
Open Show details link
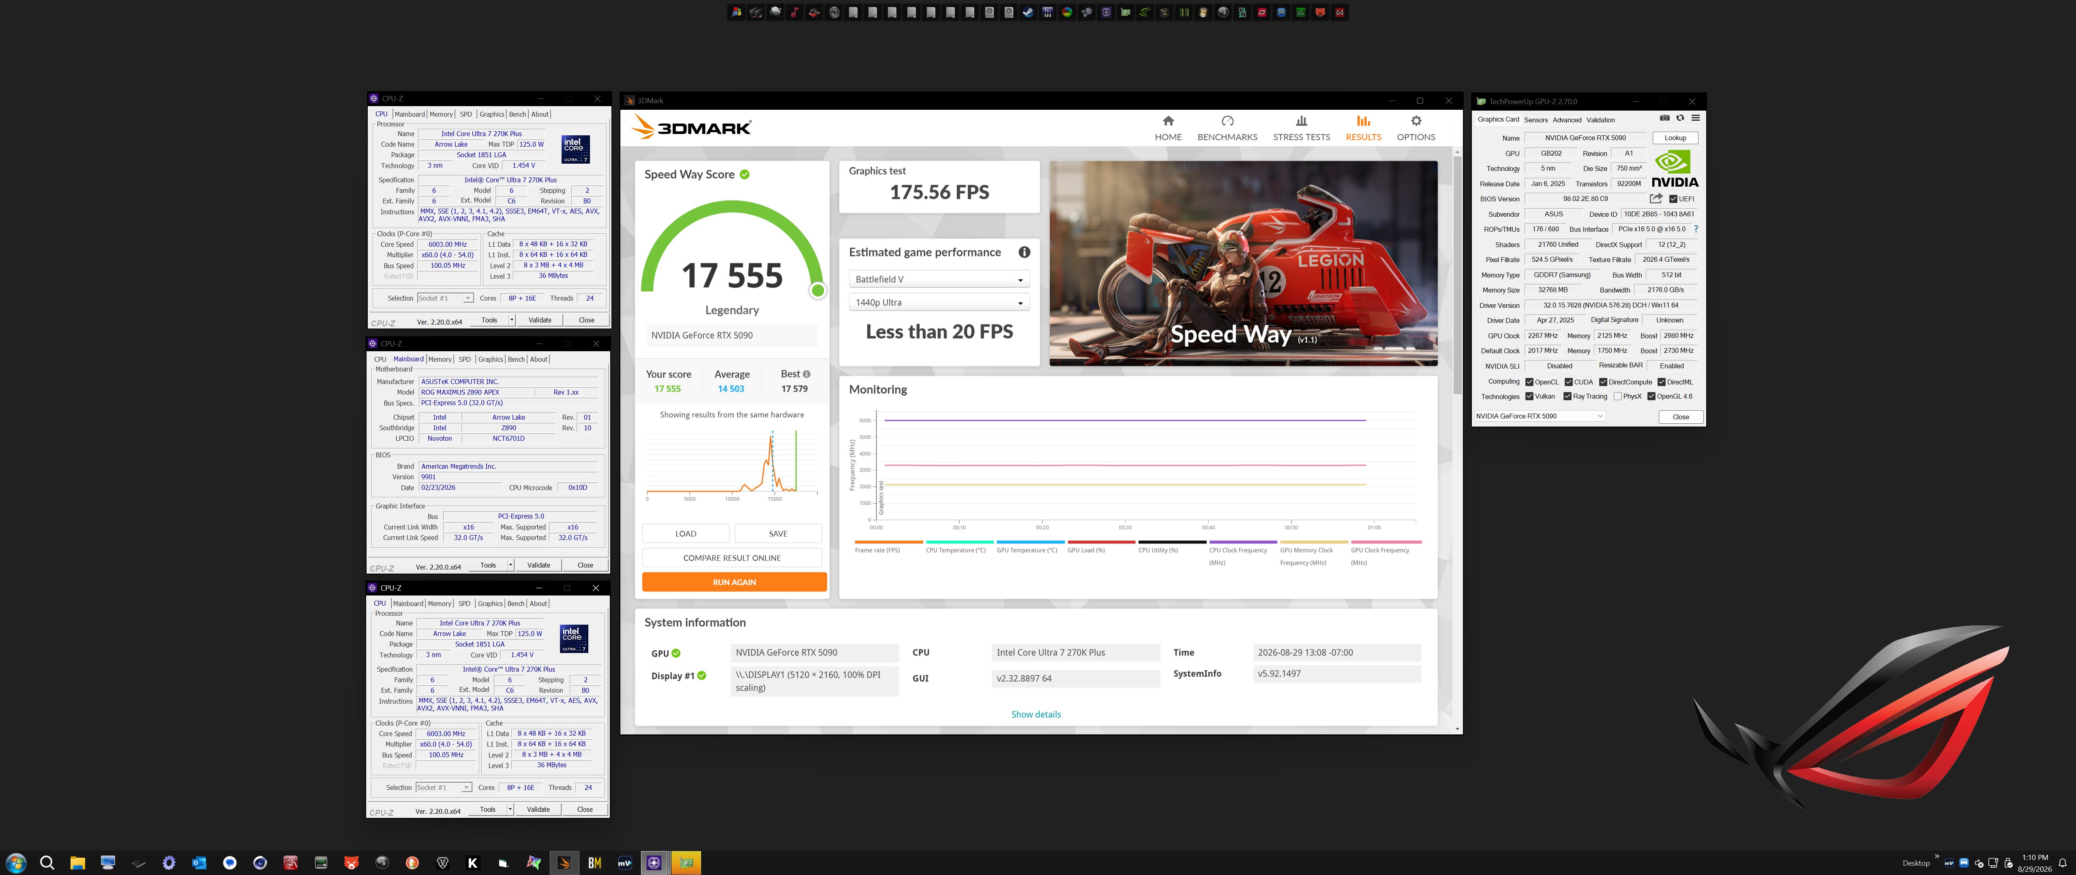click(1036, 714)
